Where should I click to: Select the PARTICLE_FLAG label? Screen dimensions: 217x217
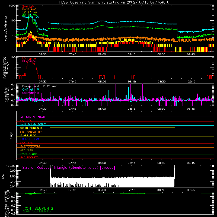(30, 146)
